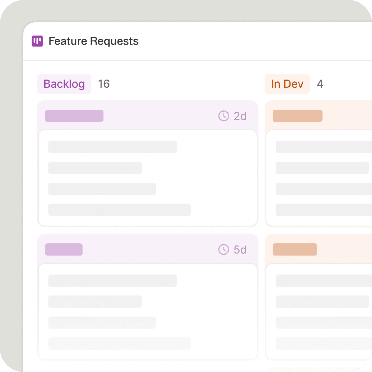372x372 pixels.
Task: Click the clock icon next to 2d
Action: (x=224, y=116)
